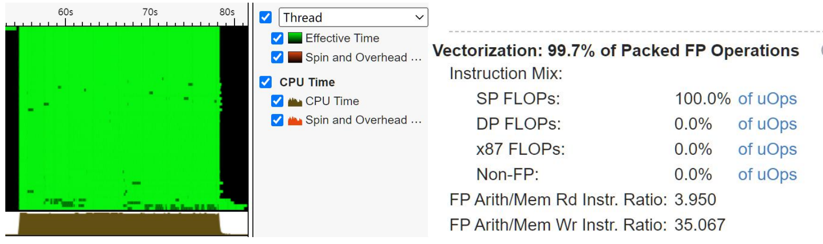Toggle CPU Spin and Overhead checkbox

pos(277,120)
